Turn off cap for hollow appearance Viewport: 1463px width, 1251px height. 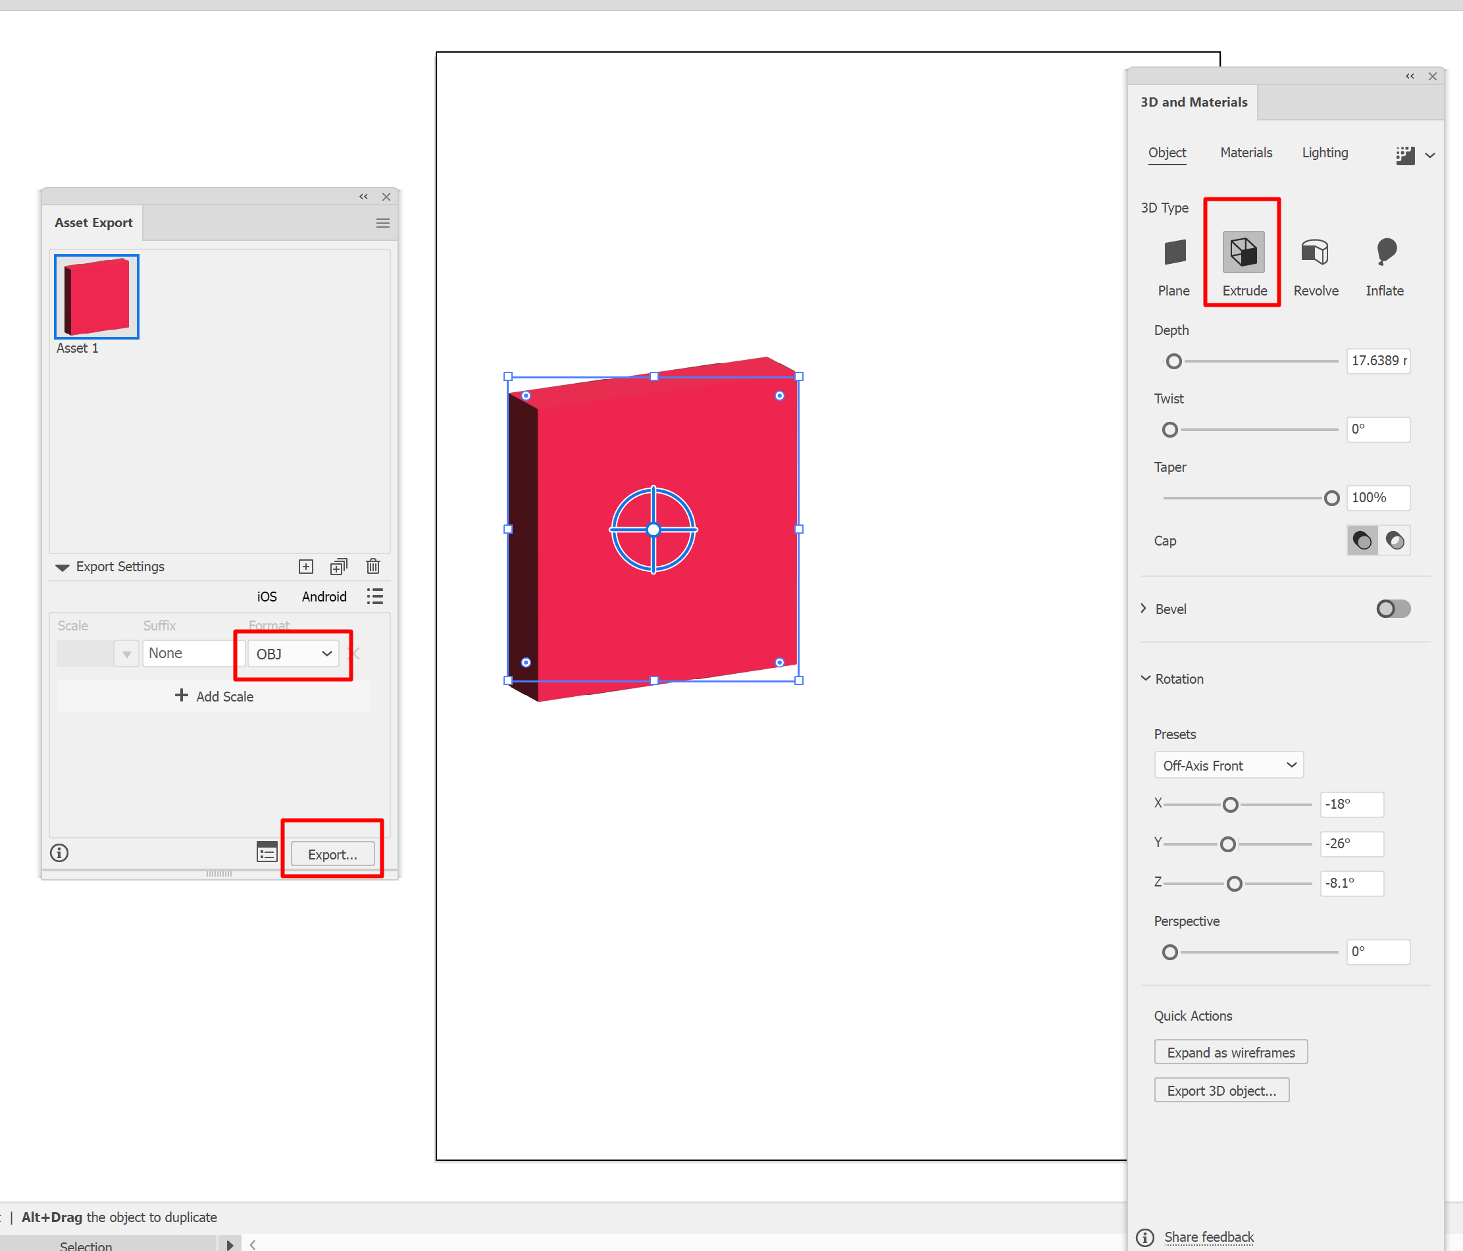tap(1395, 541)
